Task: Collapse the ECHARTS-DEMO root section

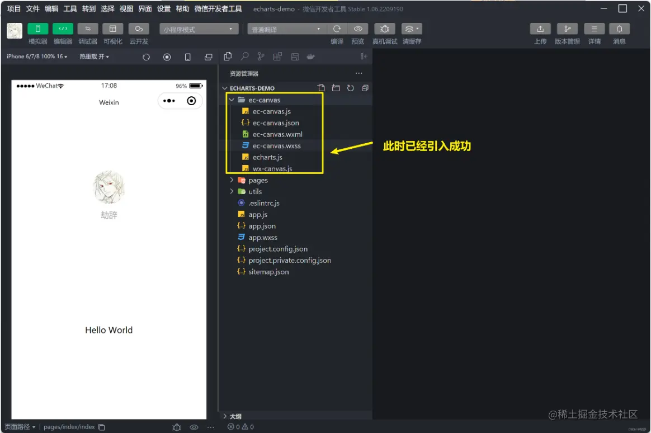Action: (x=225, y=88)
